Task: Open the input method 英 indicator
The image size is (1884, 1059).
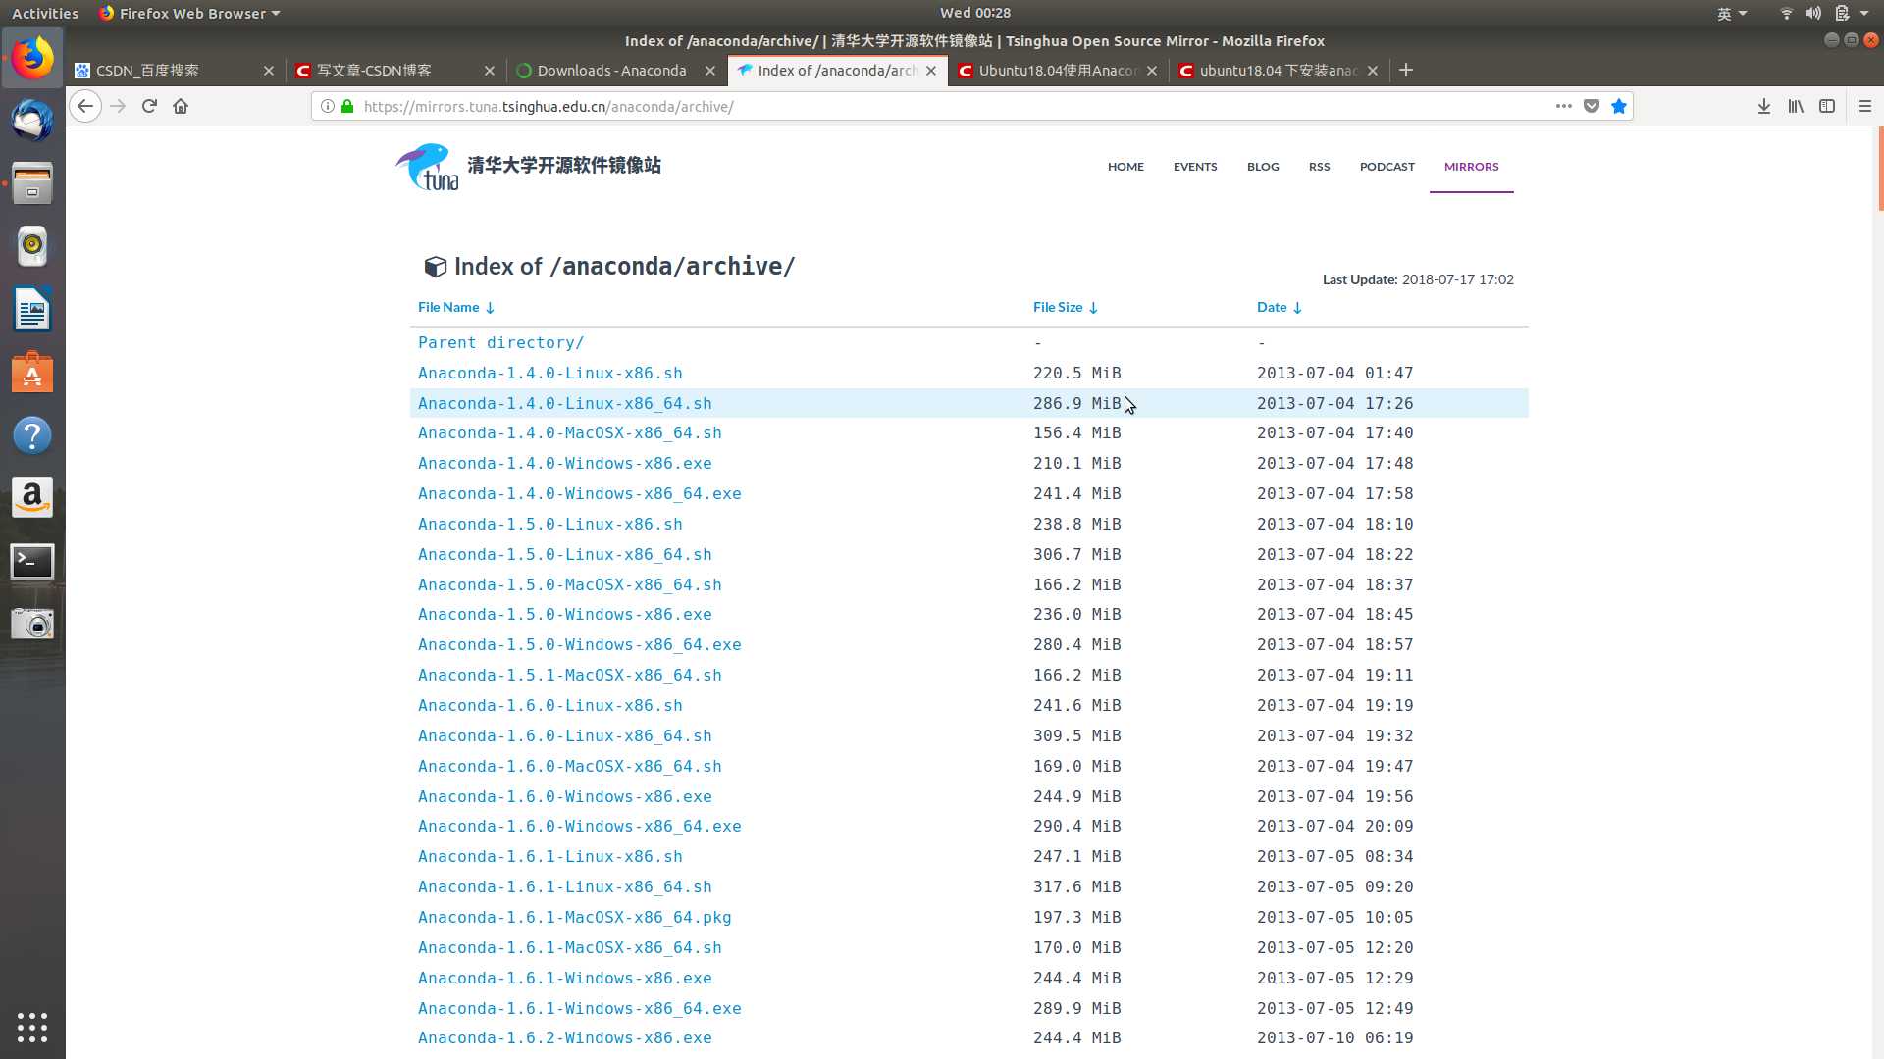Action: (1732, 13)
